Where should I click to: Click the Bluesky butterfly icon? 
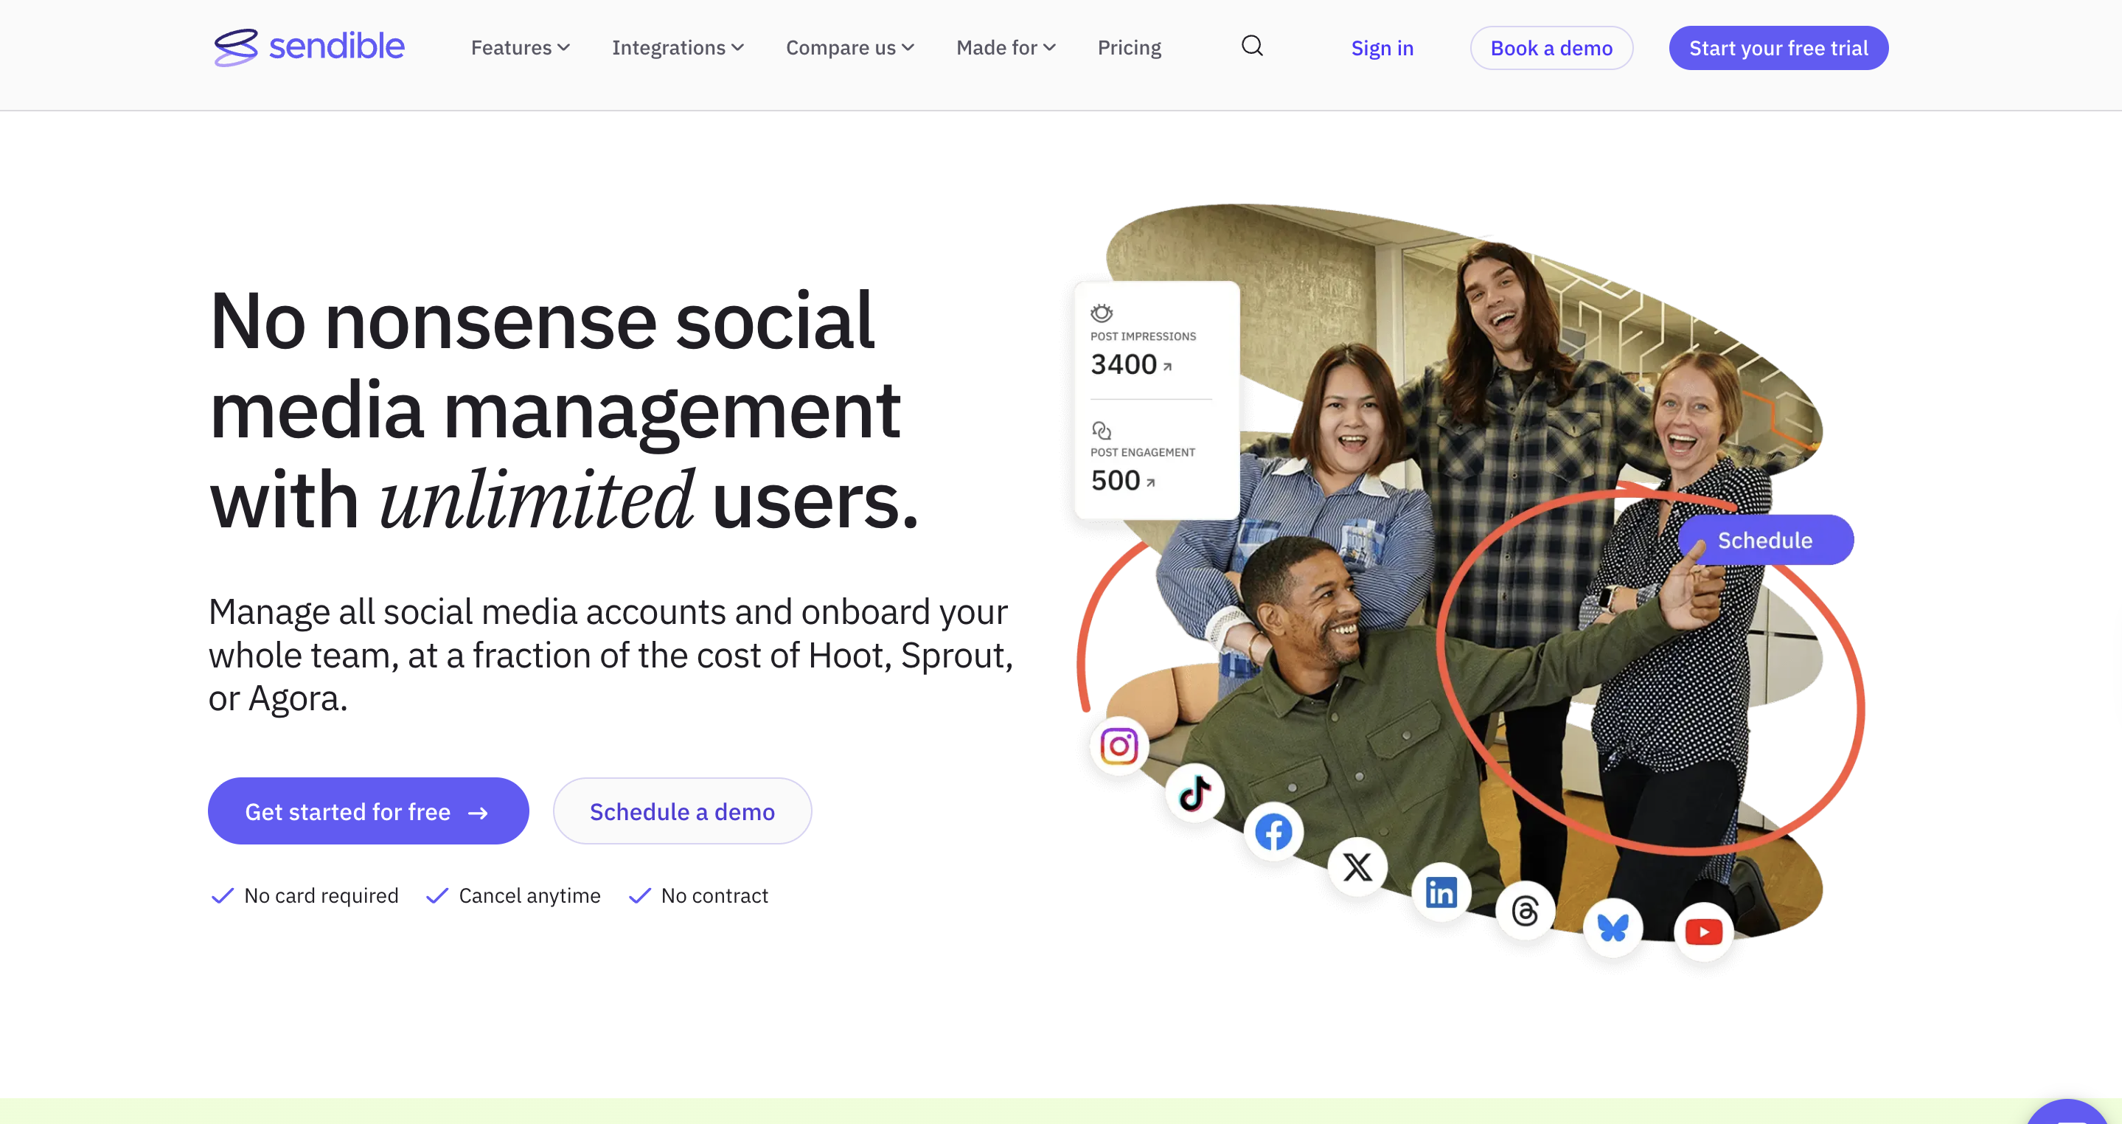(1613, 928)
